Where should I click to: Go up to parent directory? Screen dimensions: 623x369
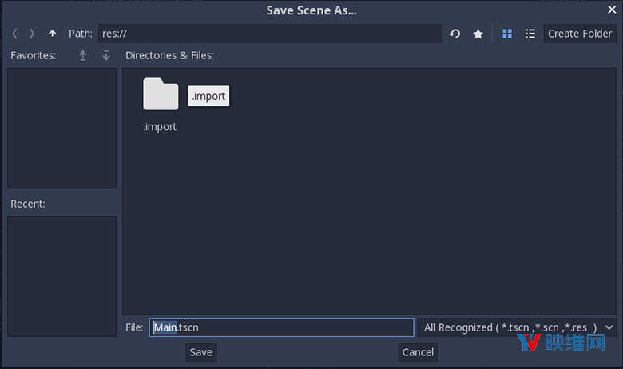(x=52, y=34)
